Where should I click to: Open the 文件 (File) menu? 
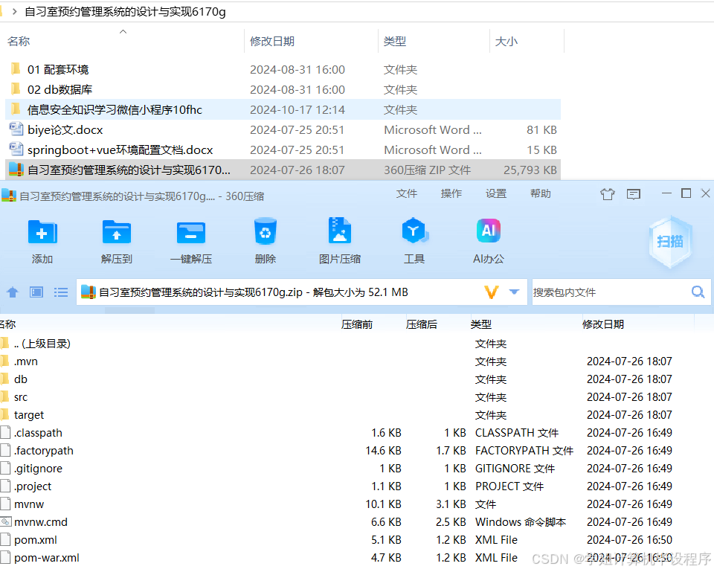(x=407, y=193)
